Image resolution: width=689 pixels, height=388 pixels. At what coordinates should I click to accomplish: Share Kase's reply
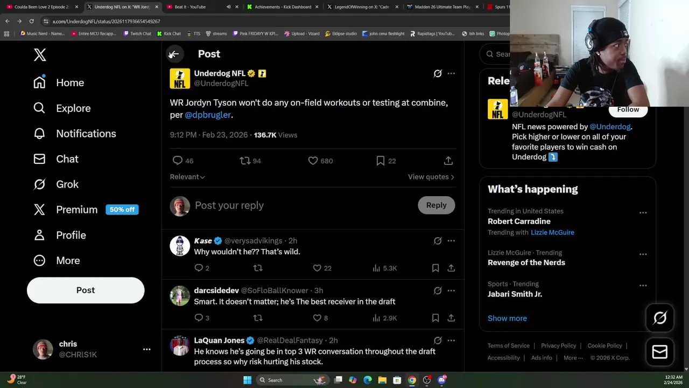(451, 268)
